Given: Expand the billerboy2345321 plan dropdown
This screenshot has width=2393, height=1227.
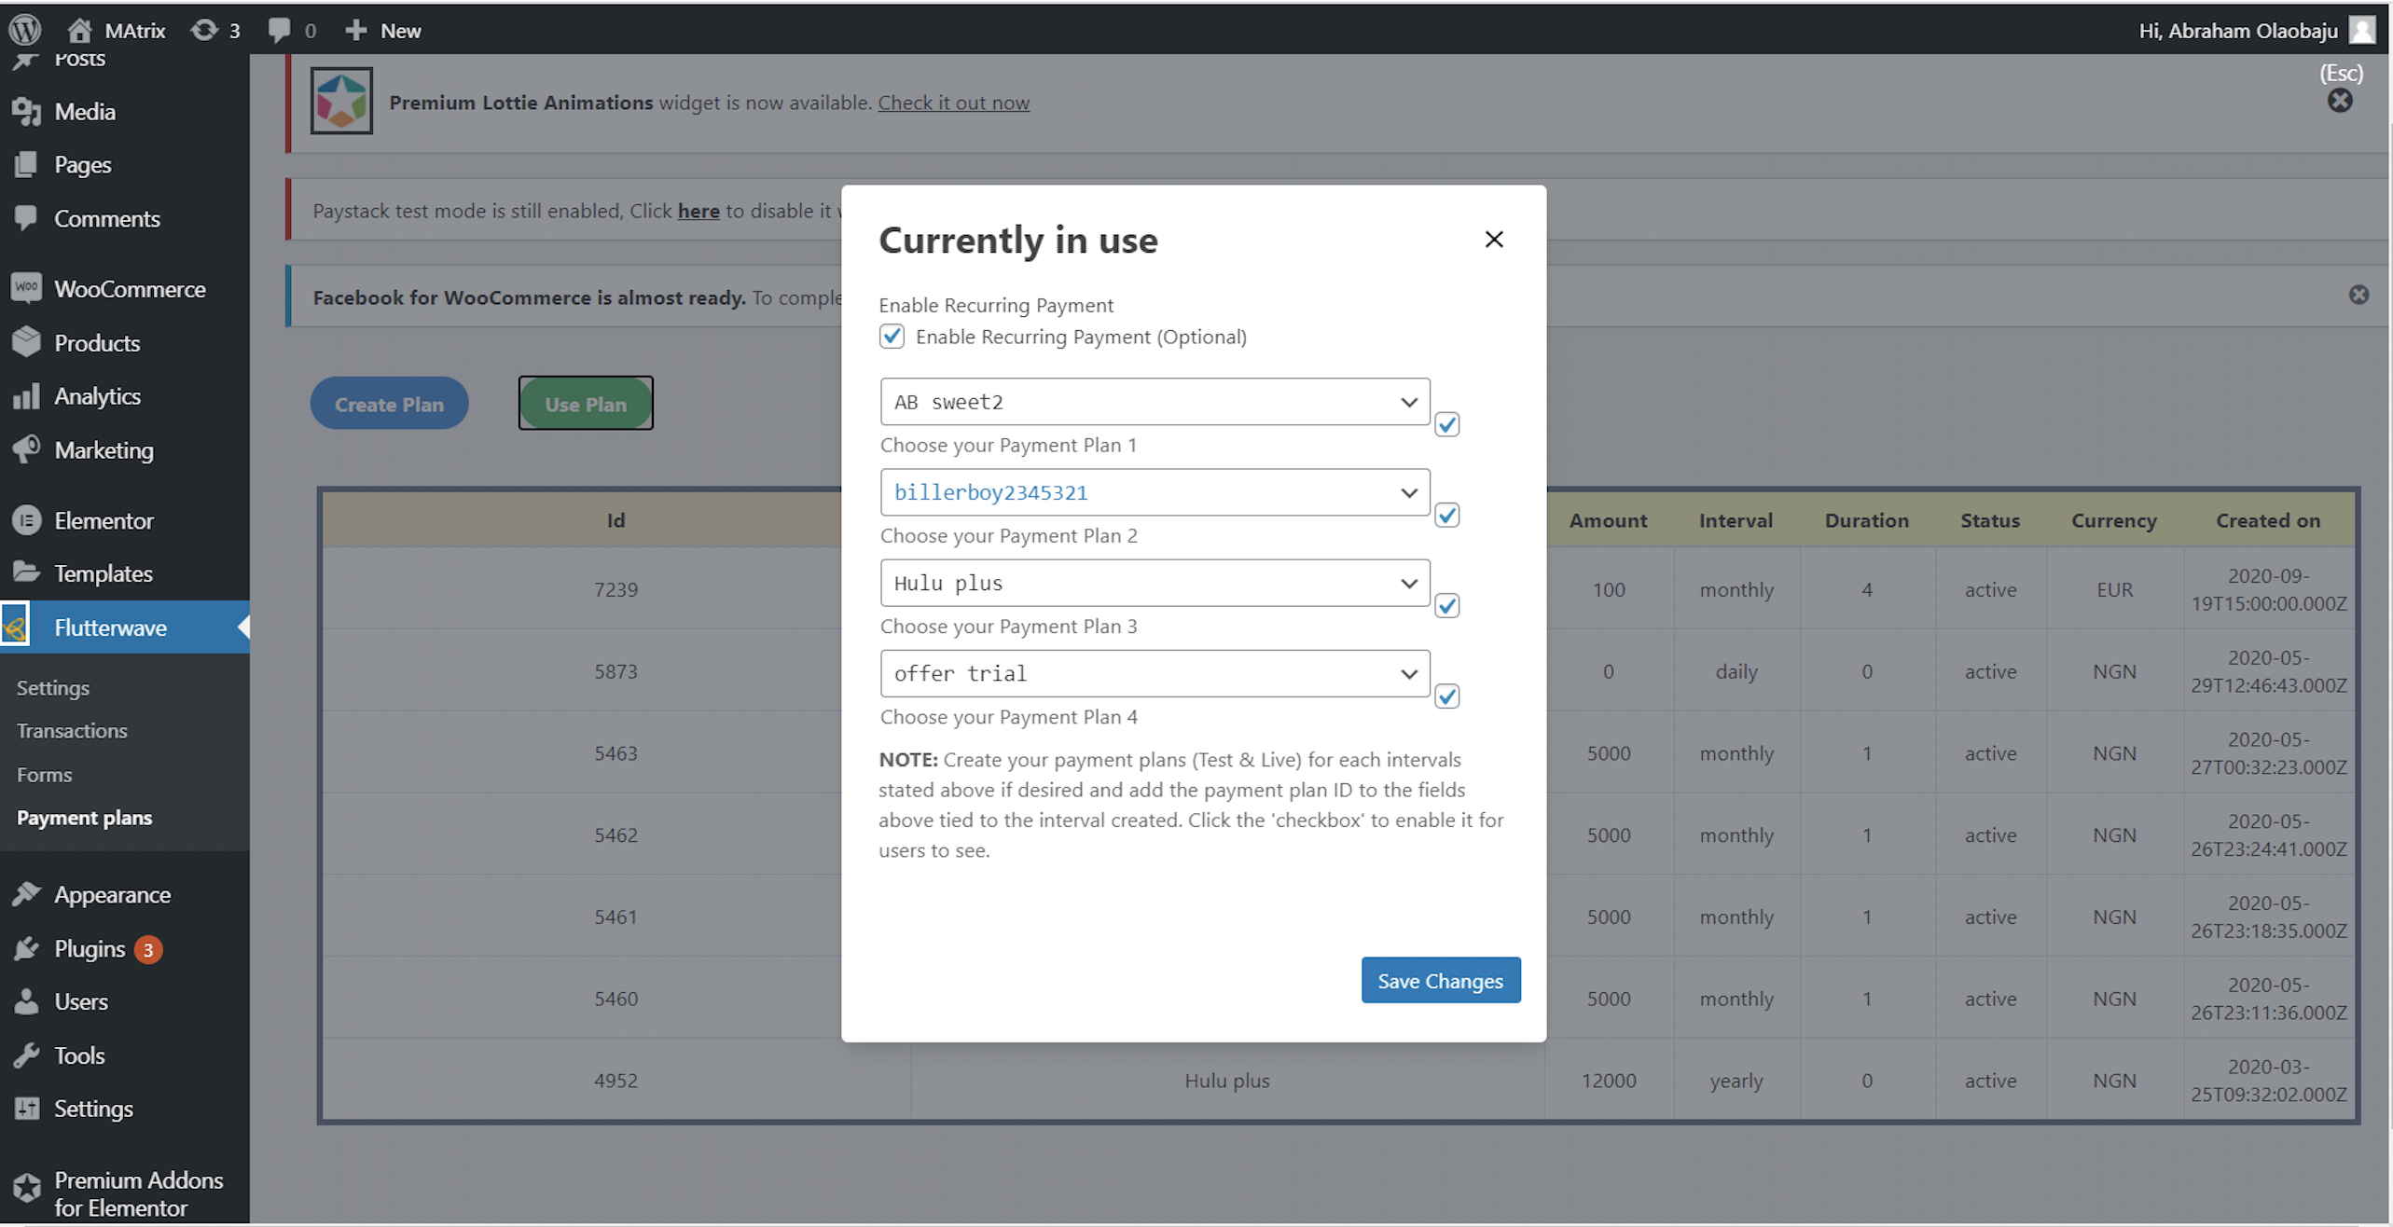Looking at the screenshot, I should 1154,492.
